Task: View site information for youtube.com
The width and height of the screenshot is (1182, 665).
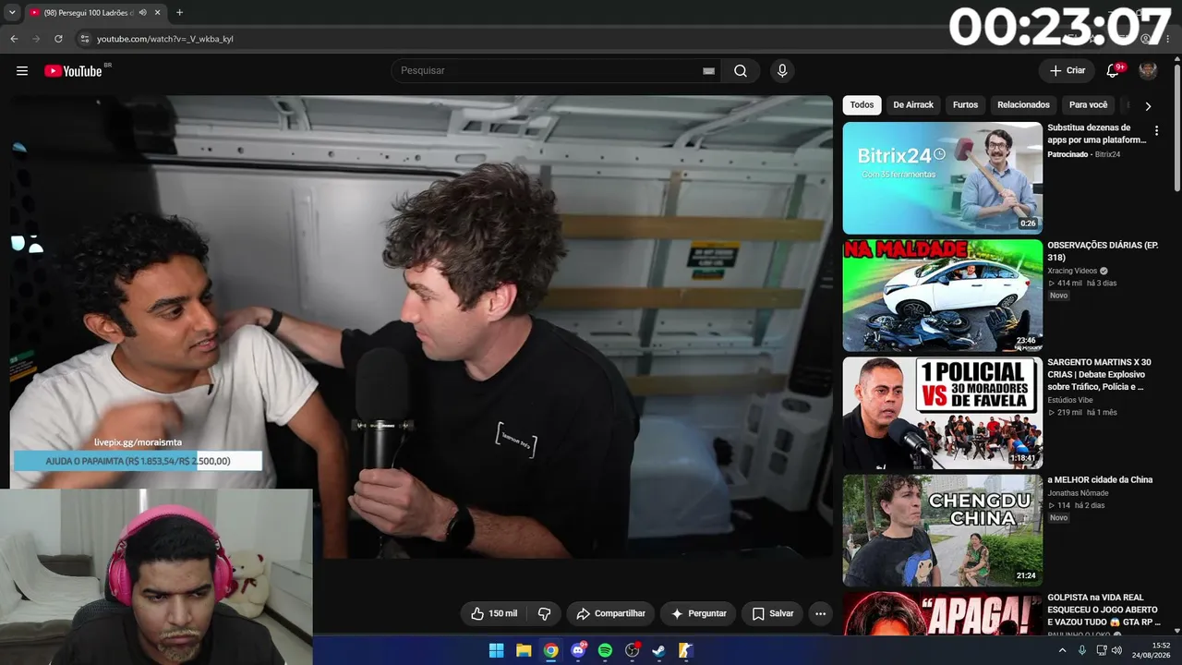Action: coord(84,39)
